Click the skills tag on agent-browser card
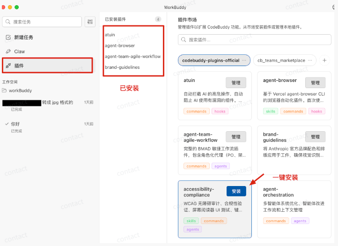This screenshot has height=246, width=338. (271, 112)
